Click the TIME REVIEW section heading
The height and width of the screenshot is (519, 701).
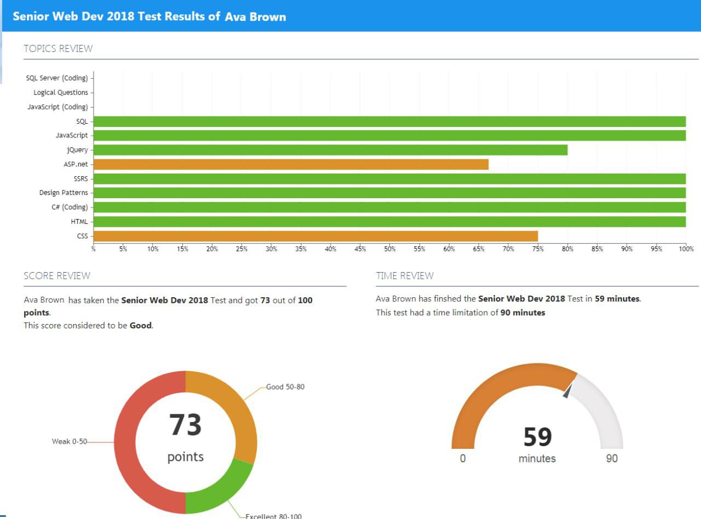[x=404, y=275]
